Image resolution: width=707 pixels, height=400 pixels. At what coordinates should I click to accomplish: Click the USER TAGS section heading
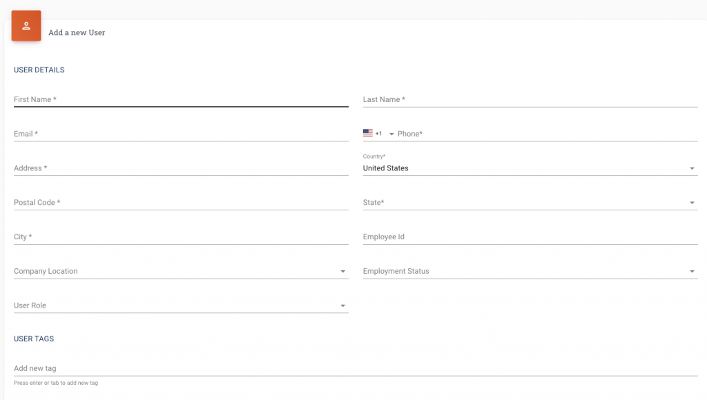click(x=34, y=339)
